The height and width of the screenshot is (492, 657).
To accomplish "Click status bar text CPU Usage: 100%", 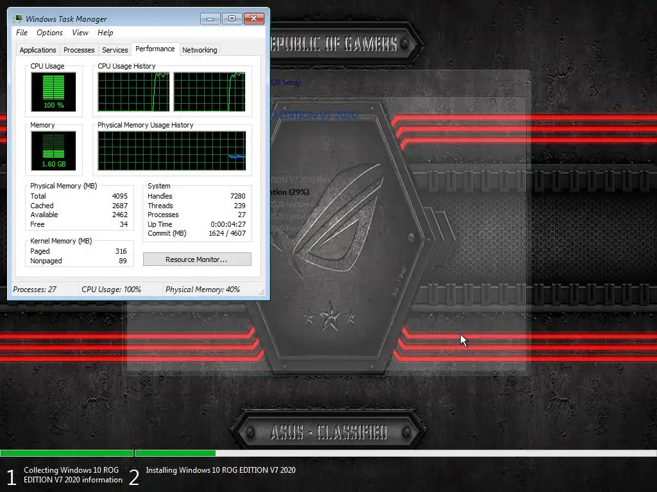I will (111, 290).
